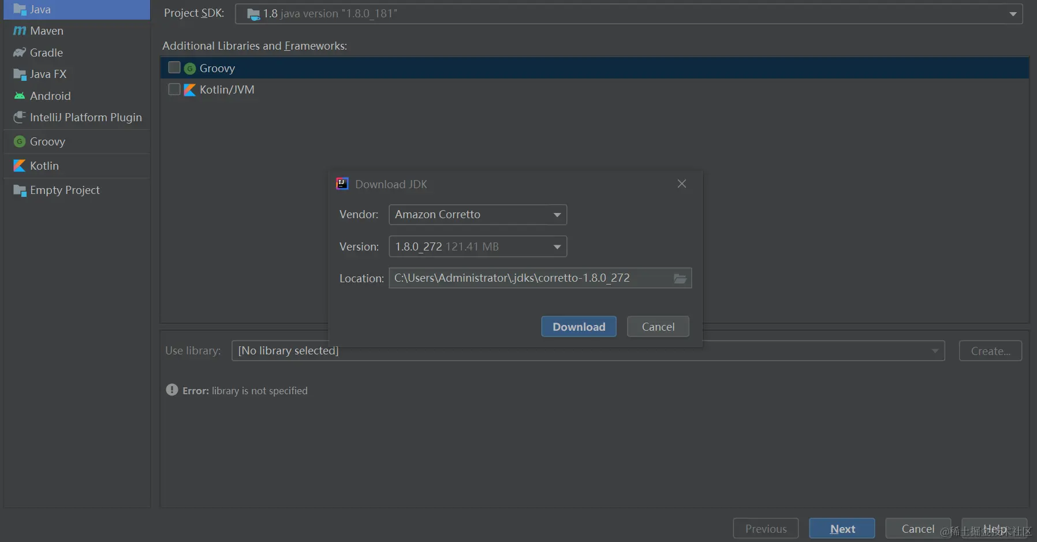Click the Kotlin/JVM icon in frameworks list
The width and height of the screenshot is (1037, 542).
click(190, 90)
